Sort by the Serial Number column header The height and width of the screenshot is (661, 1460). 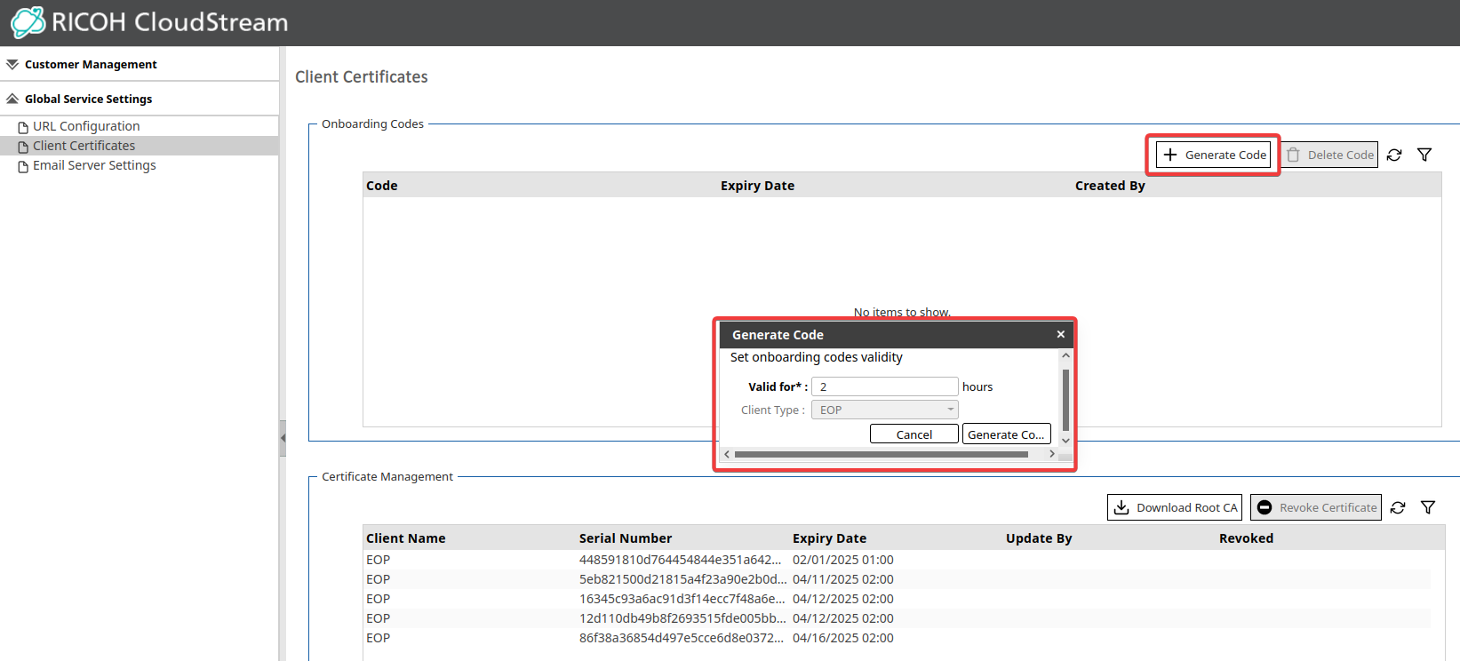click(626, 538)
